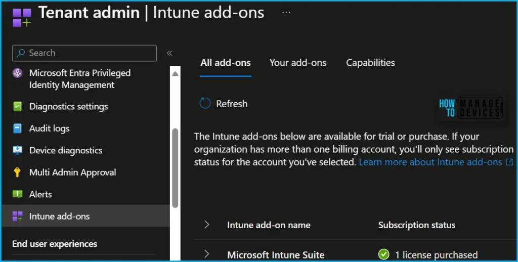The height and width of the screenshot is (262, 518).
Task: Click the circular Refresh icon
Action: coord(205,103)
